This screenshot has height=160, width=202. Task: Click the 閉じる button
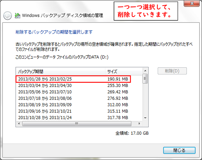(x=179, y=150)
